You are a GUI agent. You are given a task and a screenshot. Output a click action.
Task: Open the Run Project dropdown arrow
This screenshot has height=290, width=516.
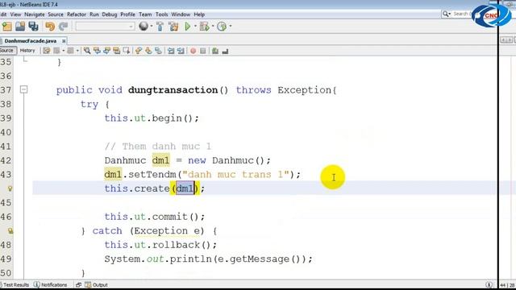[195, 27]
